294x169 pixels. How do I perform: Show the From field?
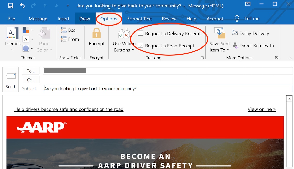pos(70,39)
